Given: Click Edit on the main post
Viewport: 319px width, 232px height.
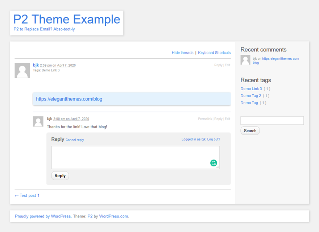Looking at the screenshot, I should click(x=228, y=65).
